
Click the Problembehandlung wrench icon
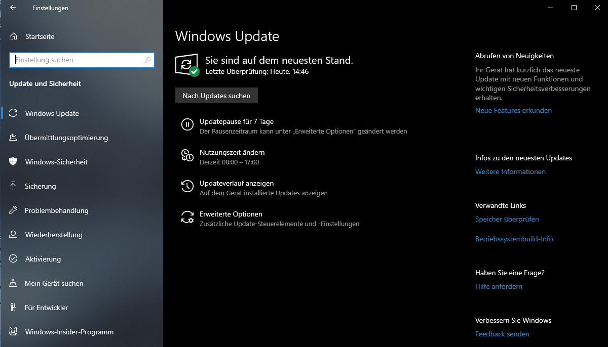14,210
